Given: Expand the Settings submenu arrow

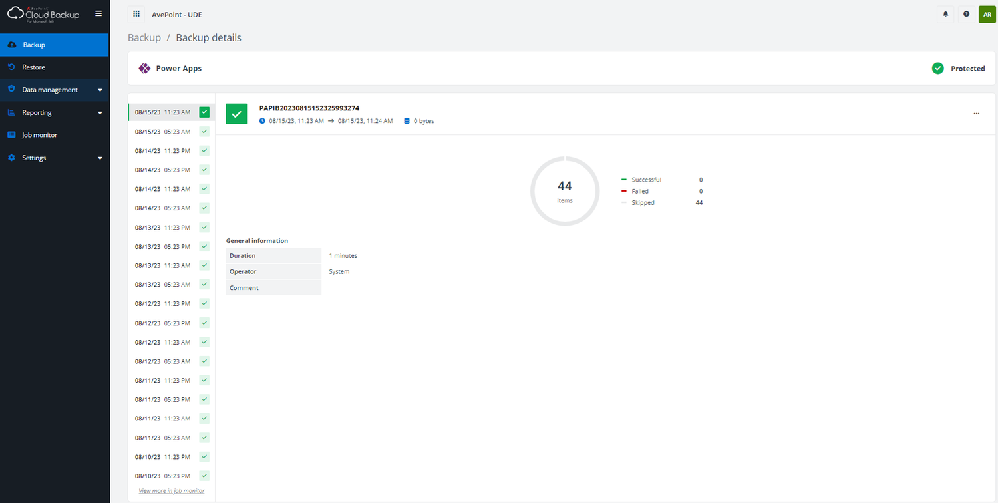Looking at the screenshot, I should point(100,158).
